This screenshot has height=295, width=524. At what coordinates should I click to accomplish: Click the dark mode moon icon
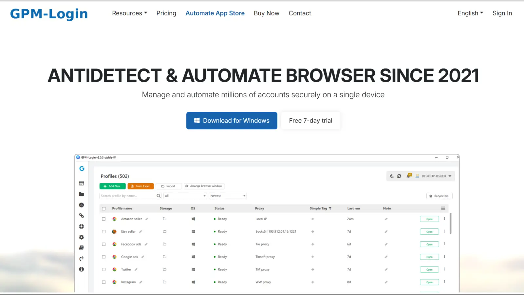click(392, 176)
